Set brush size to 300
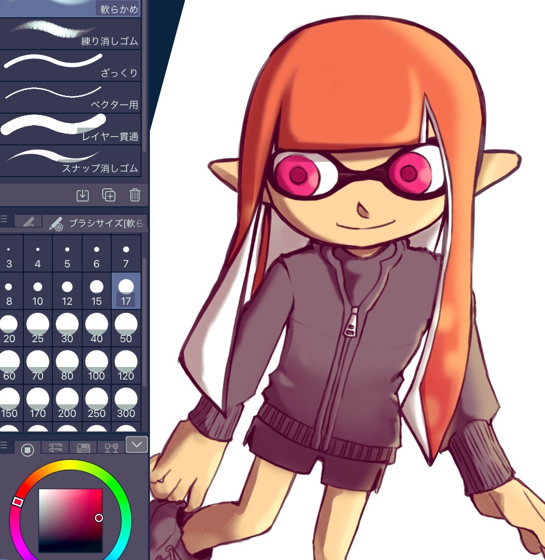 click(126, 403)
